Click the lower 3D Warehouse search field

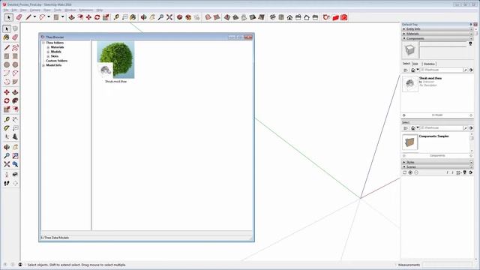(x=442, y=128)
